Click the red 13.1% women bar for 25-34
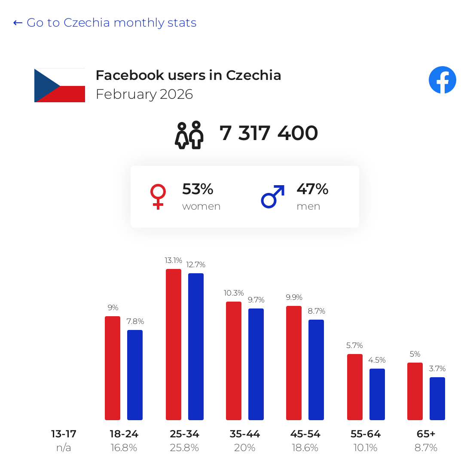The width and height of the screenshot is (464, 464). coord(174,345)
